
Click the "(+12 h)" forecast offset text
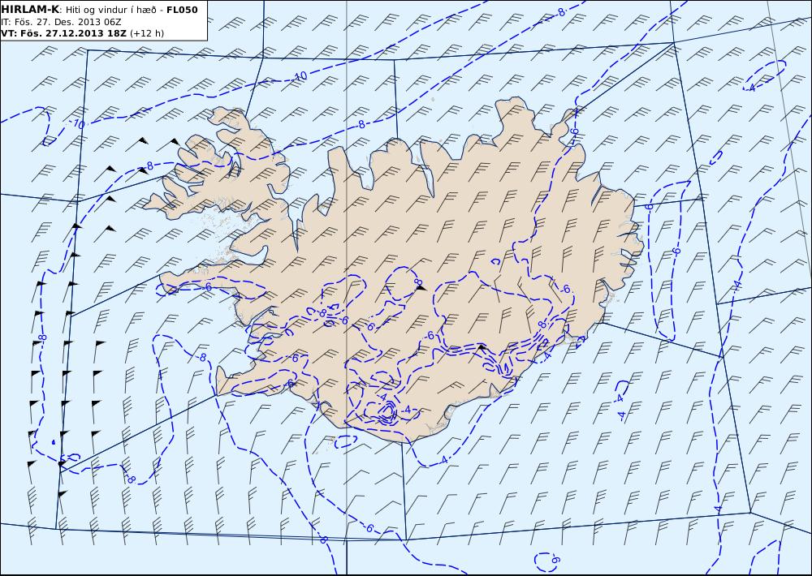[146, 33]
